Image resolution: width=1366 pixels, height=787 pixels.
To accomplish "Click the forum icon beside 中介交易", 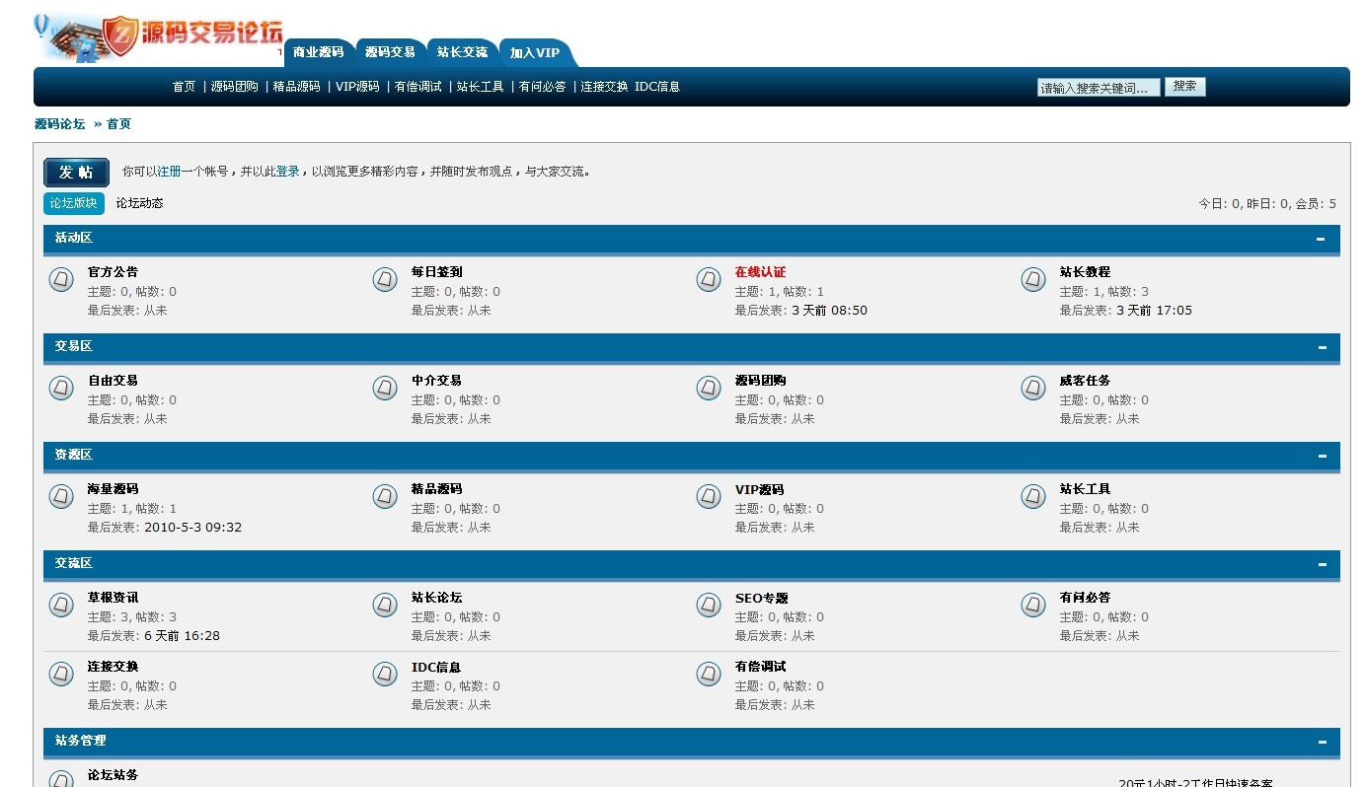I will click(385, 389).
